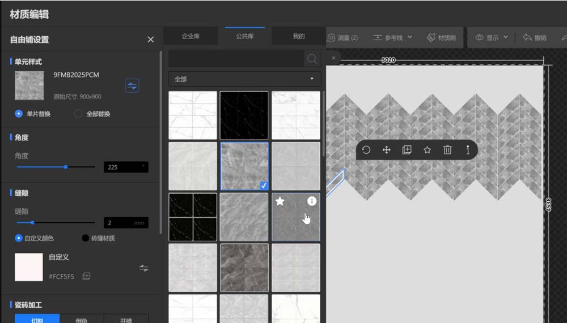
Task: Click the 5020 width dimension label
Action: coord(388,60)
